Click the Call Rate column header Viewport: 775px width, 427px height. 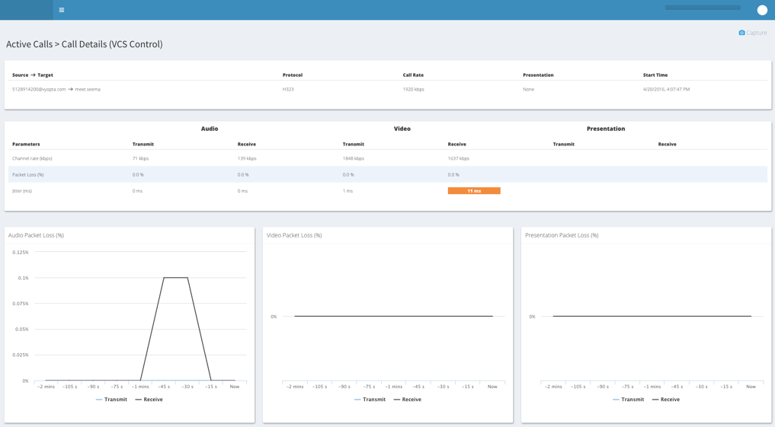pyautogui.click(x=413, y=75)
